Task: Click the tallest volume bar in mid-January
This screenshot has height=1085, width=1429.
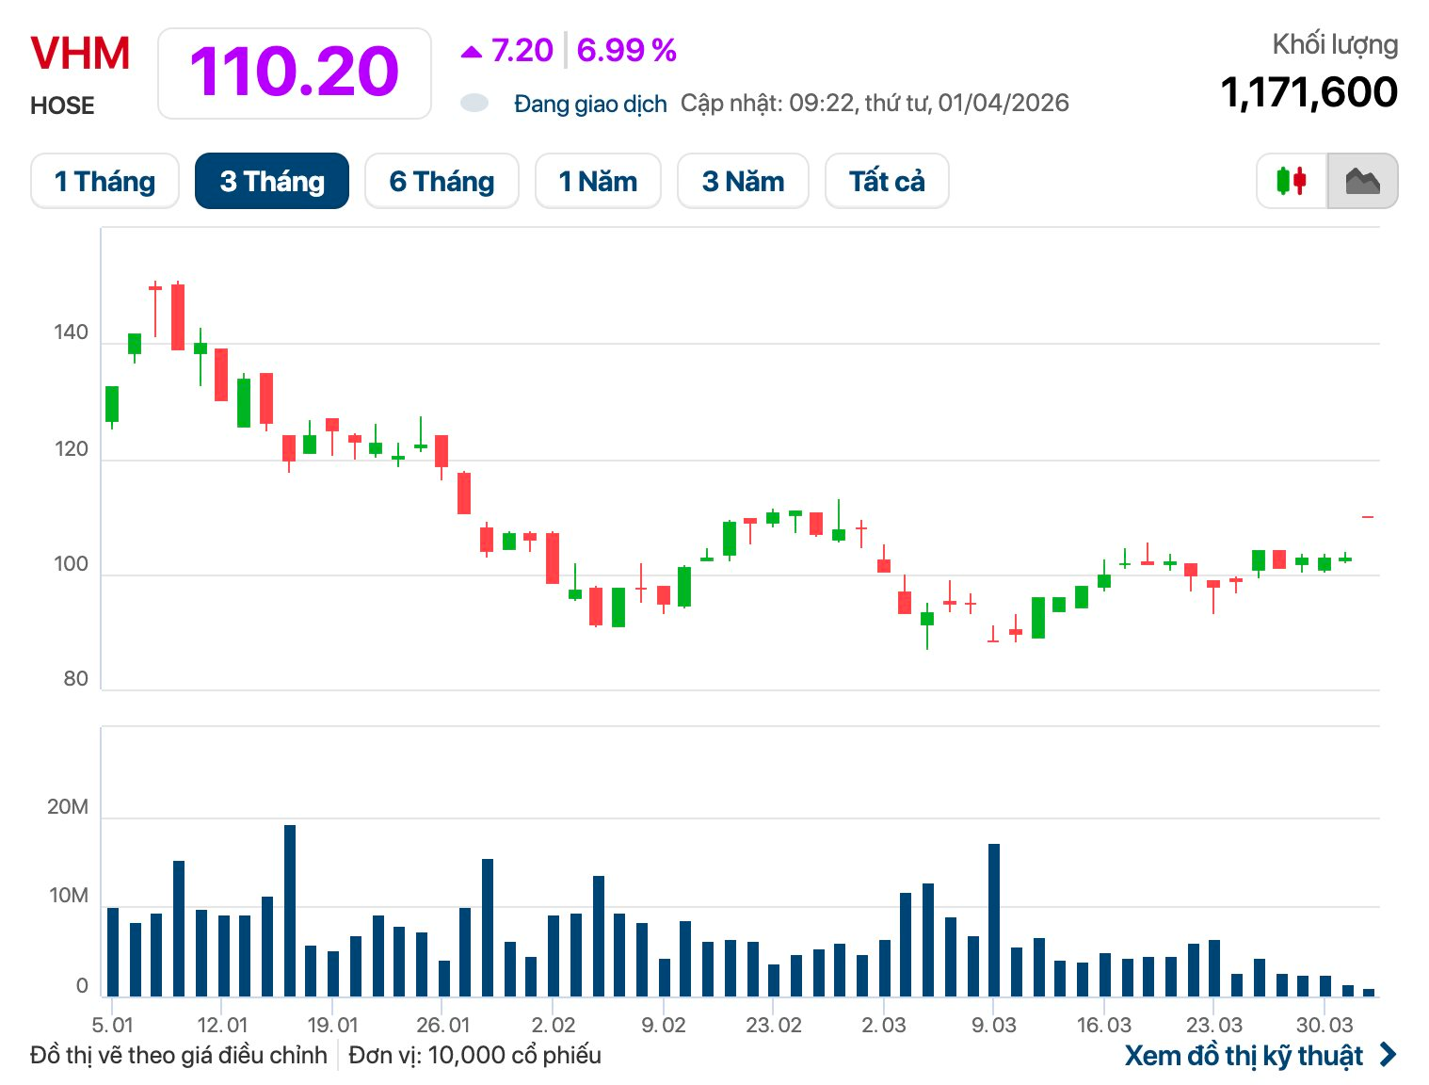Action: coord(290,910)
